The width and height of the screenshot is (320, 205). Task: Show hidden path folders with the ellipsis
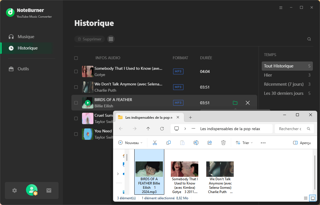[x=193, y=129]
